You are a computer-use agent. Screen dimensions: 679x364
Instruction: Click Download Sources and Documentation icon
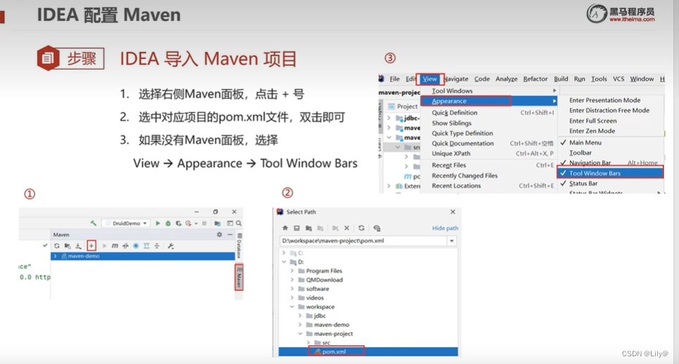78,245
